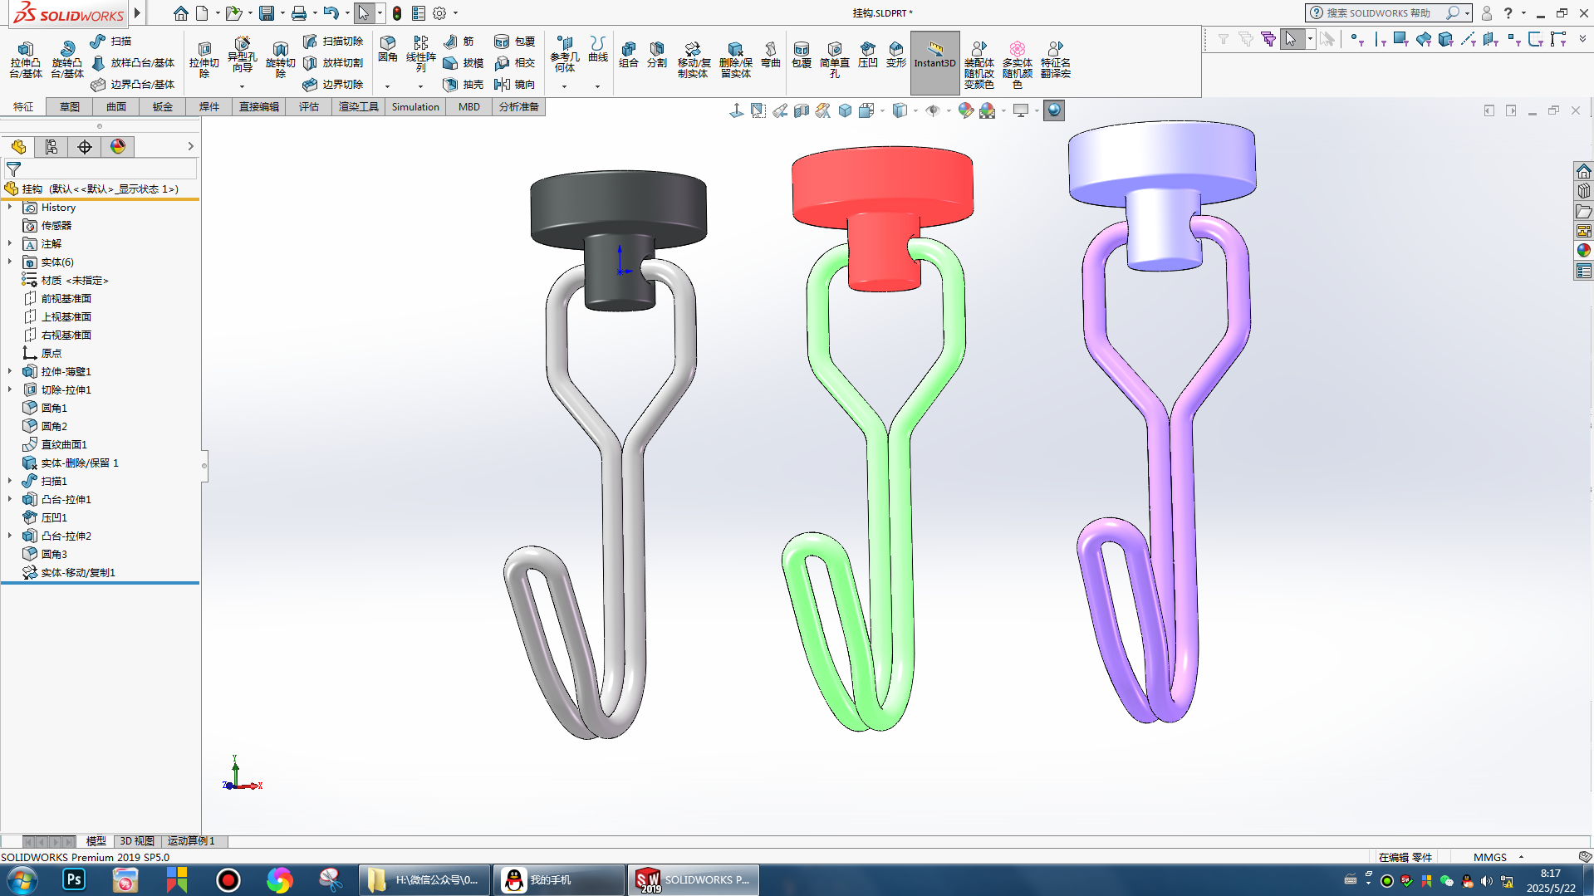Click the Edit Appearance color ball icon

965,110
